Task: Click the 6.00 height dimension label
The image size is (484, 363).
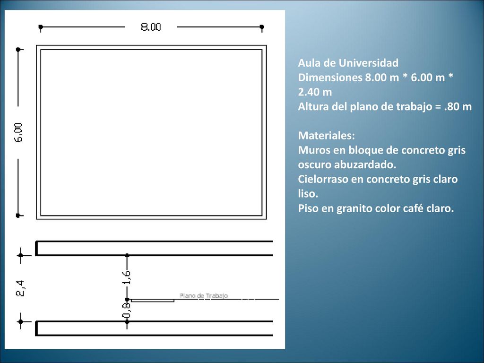Action: [18, 132]
